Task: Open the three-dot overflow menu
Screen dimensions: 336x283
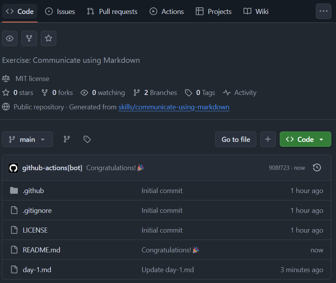Action: pos(323,11)
